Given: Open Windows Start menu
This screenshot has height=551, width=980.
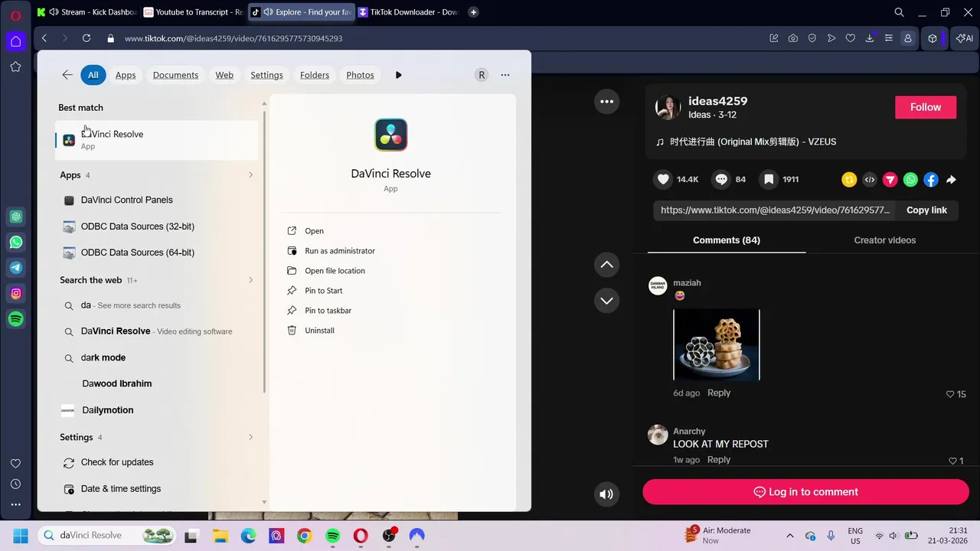Looking at the screenshot, I should click(x=21, y=536).
